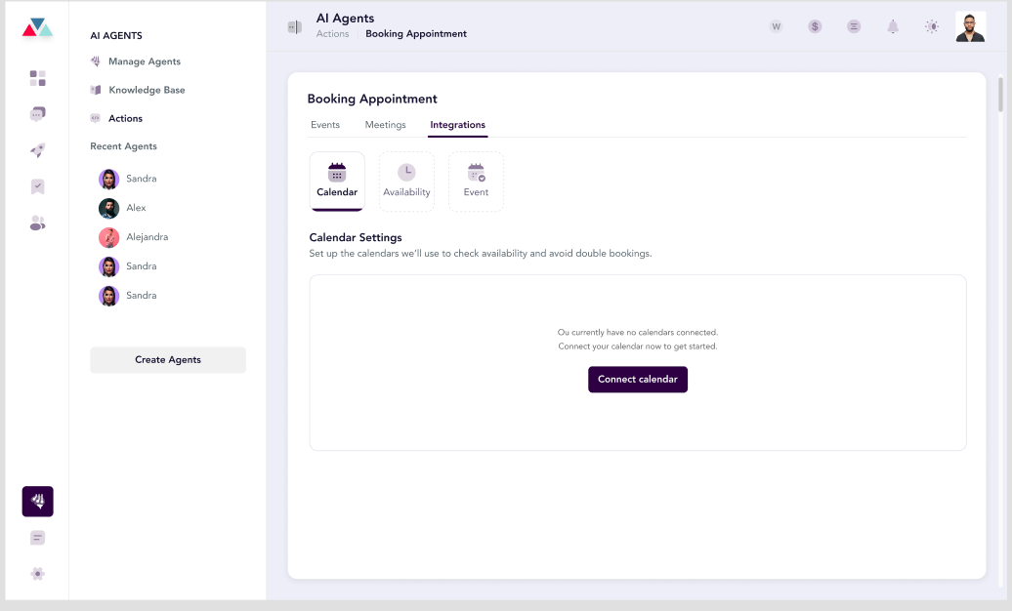
Task: Click Alejandra's avatar thumbnail
Action: 108,237
